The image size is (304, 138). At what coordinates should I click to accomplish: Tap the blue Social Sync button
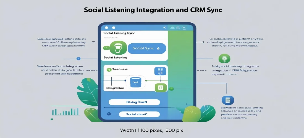147,48
